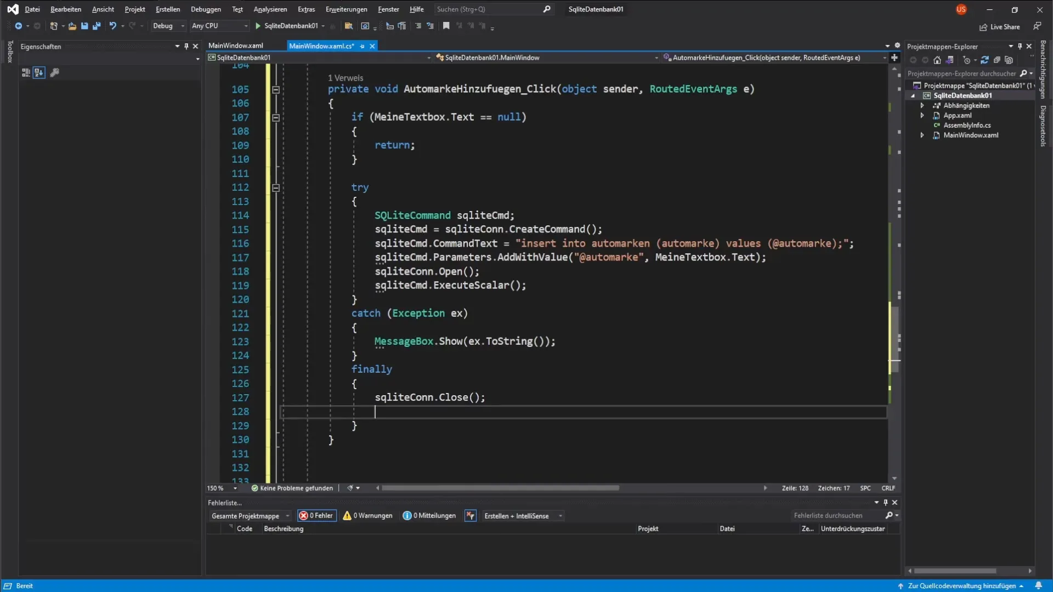Image resolution: width=1053 pixels, height=592 pixels.
Task: Open the Debuggen menu
Action: pyautogui.click(x=206, y=9)
